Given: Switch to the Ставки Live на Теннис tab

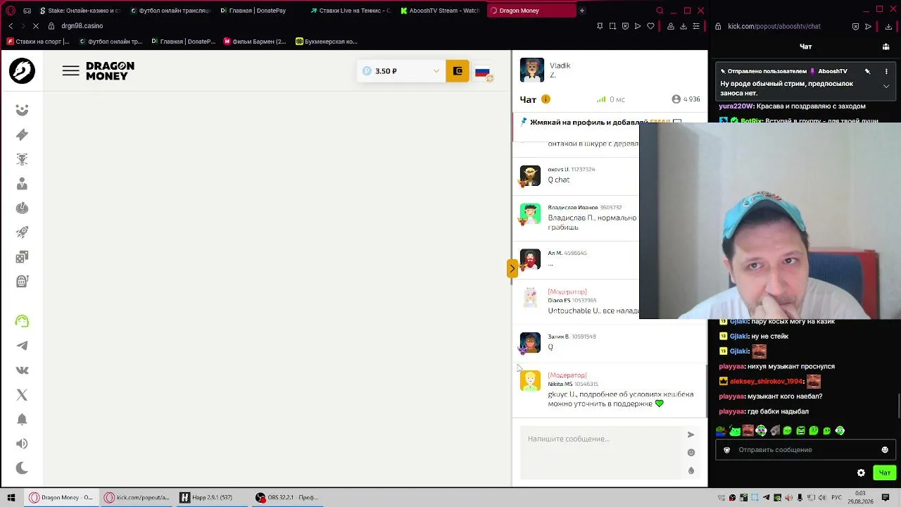Looking at the screenshot, I should 351,11.
